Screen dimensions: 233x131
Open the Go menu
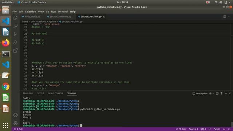pyautogui.click(x=47, y=12)
